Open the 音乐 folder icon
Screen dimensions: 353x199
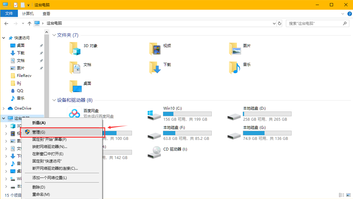coord(235,68)
